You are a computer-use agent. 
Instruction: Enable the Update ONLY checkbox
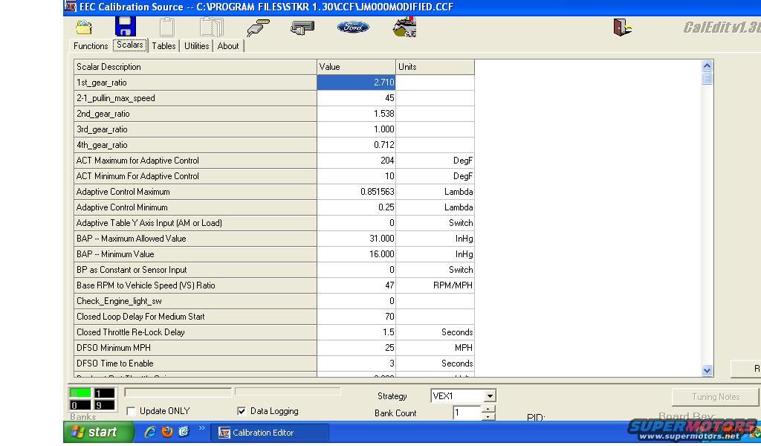132,411
